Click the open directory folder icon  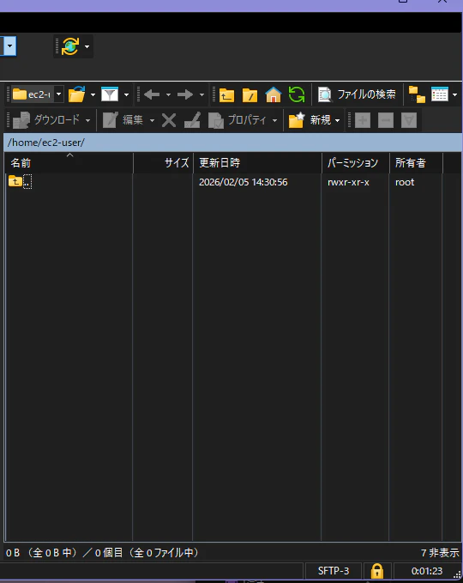click(77, 94)
